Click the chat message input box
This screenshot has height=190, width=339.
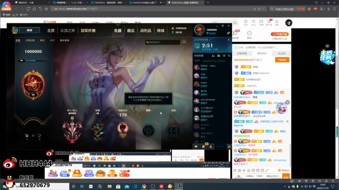263,176
